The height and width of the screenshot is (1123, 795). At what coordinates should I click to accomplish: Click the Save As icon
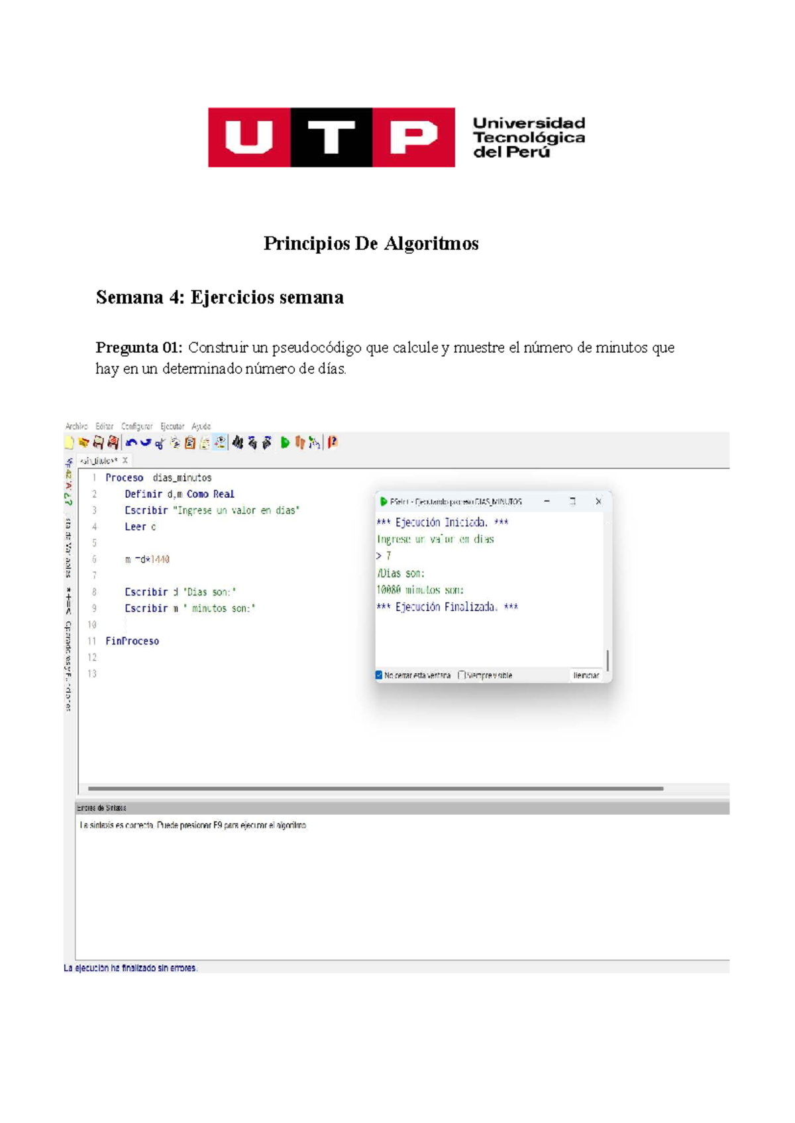coord(113,443)
